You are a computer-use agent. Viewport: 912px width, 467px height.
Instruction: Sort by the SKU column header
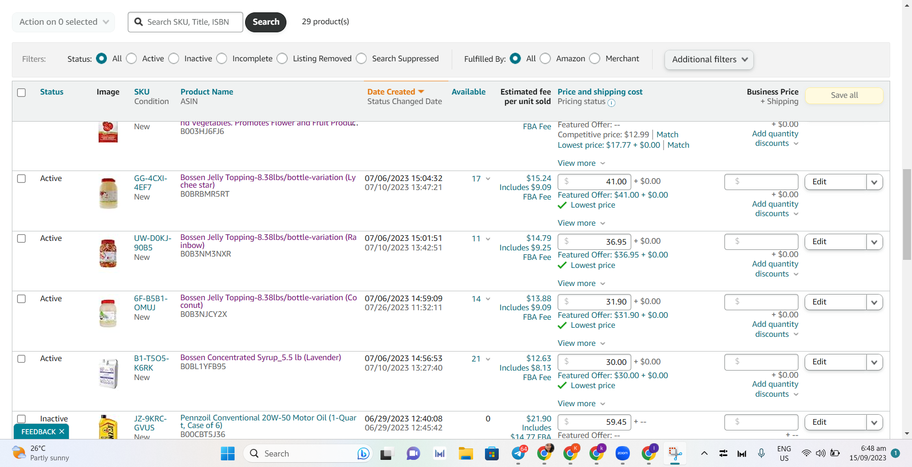pos(142,92)
